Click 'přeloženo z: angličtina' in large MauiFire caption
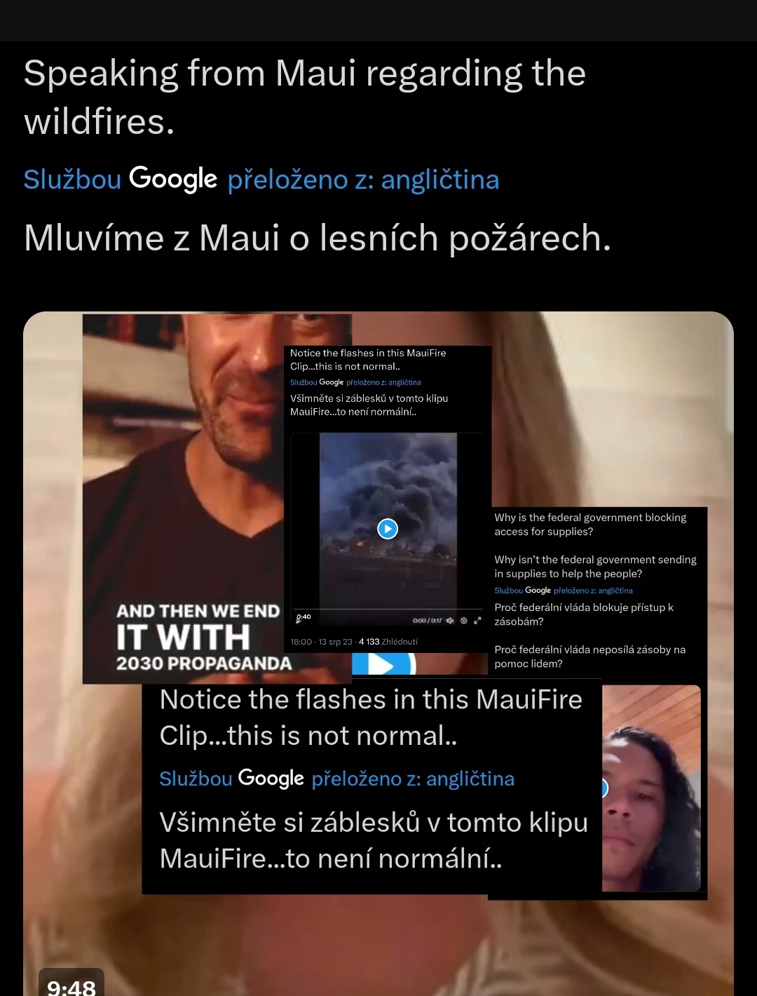This screenshot has width=757, height=996. click(413, 779)
